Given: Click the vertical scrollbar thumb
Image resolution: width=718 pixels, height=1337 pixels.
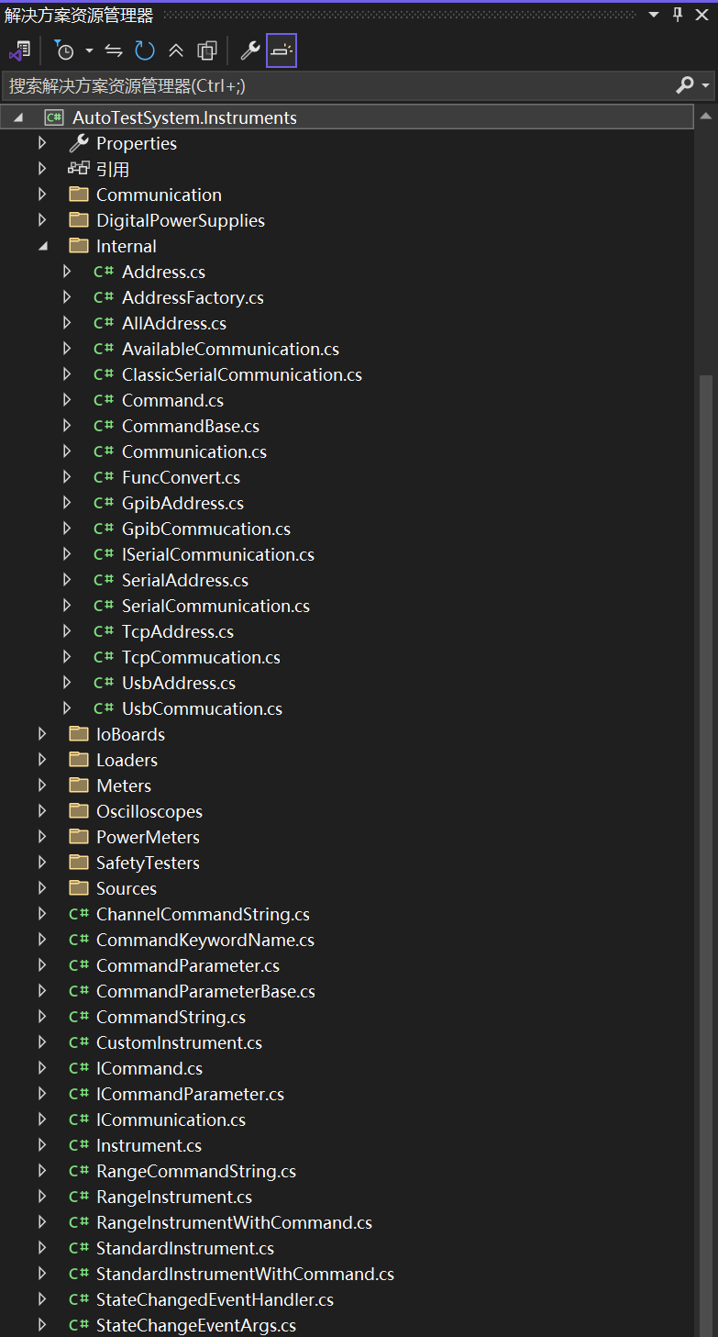Looking at the screenshot, I should (706, 853).
